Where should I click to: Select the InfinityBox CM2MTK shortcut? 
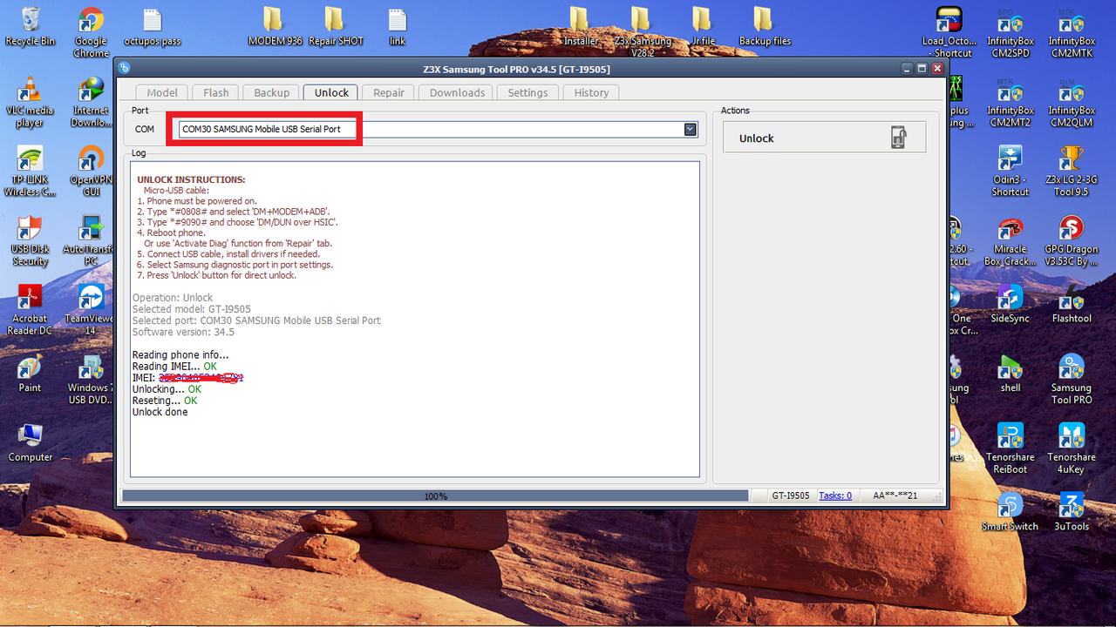pos(1072,32)
